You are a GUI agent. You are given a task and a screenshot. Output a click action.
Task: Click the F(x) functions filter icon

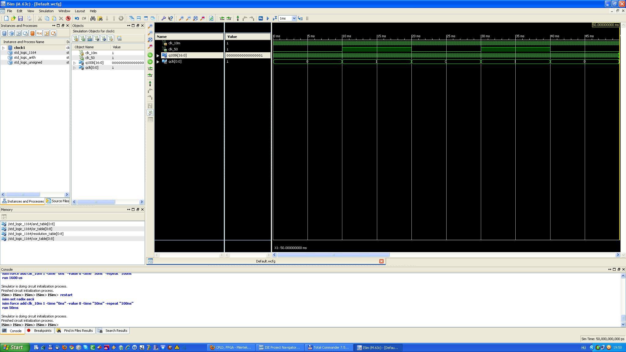(x=39, y=33)
